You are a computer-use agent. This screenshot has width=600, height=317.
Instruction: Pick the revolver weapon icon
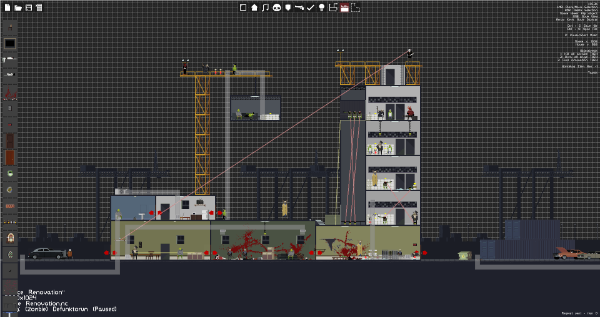coord(299,7)
